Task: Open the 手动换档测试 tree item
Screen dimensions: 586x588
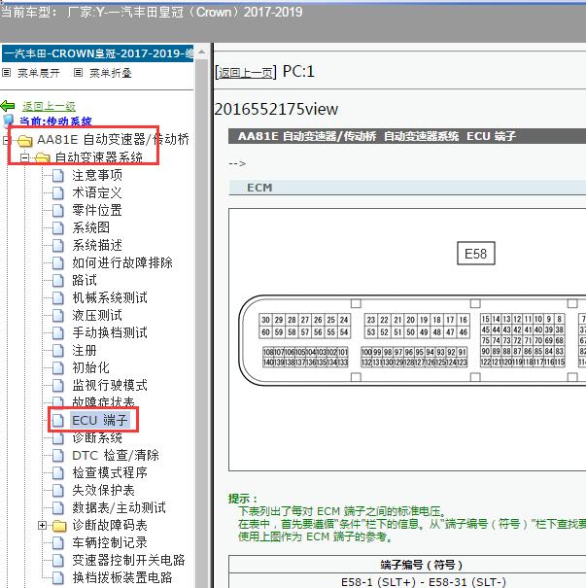Action: click(x=110, y=332)
